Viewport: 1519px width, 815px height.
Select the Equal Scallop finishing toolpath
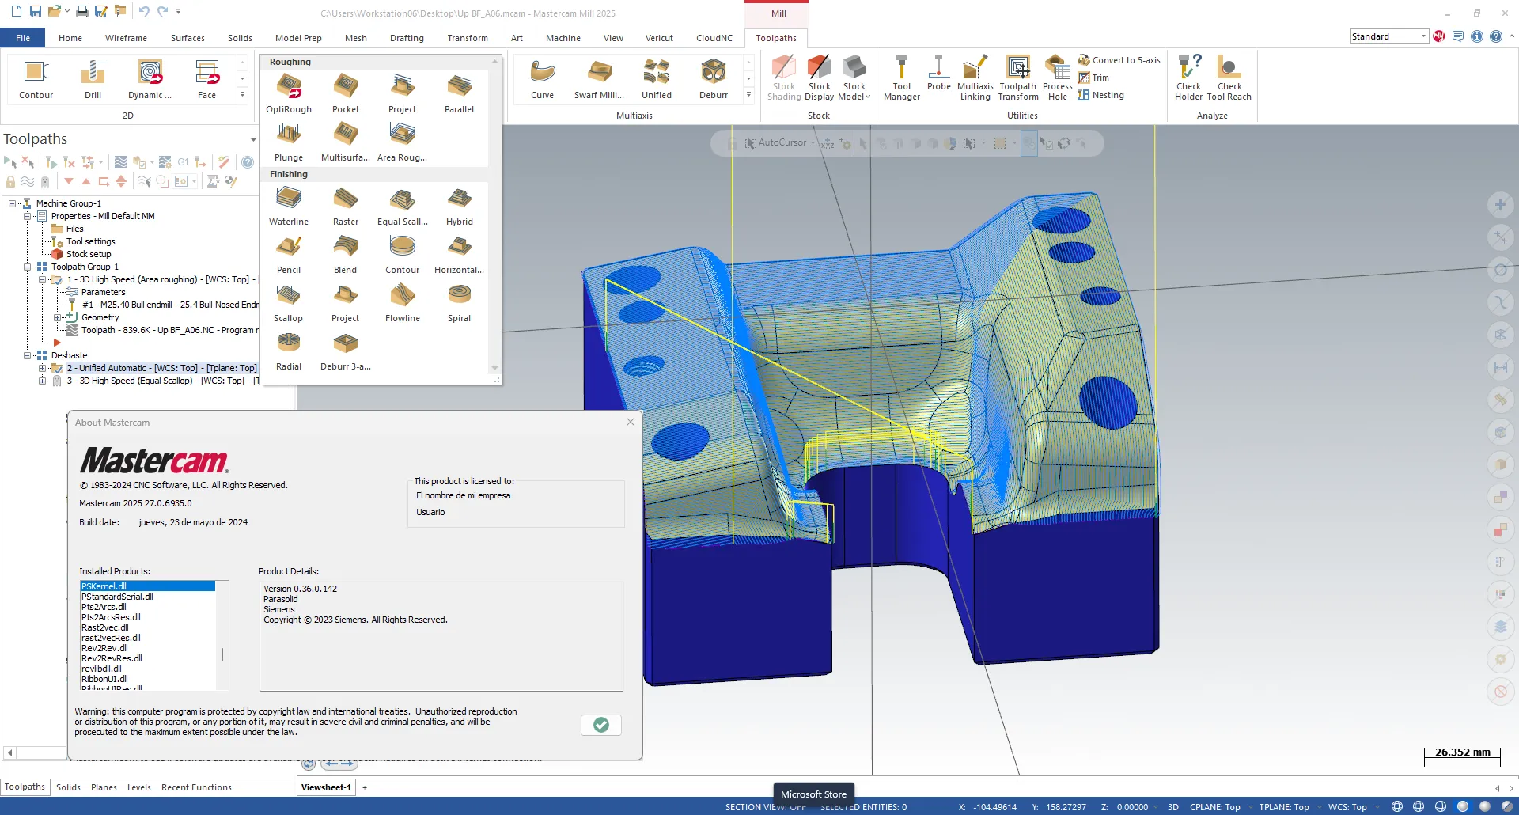click(x=403, y=206)
